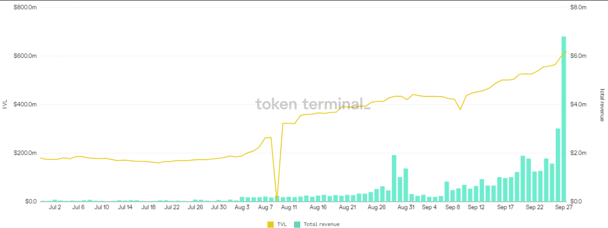Click the yellow TVL legend swatch
608x228 pixels.
271,224
